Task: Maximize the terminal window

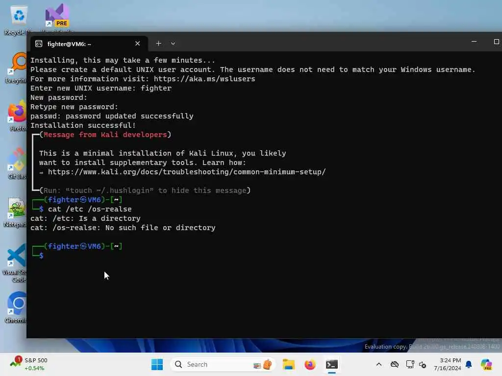Action: [x=496, y=42]
